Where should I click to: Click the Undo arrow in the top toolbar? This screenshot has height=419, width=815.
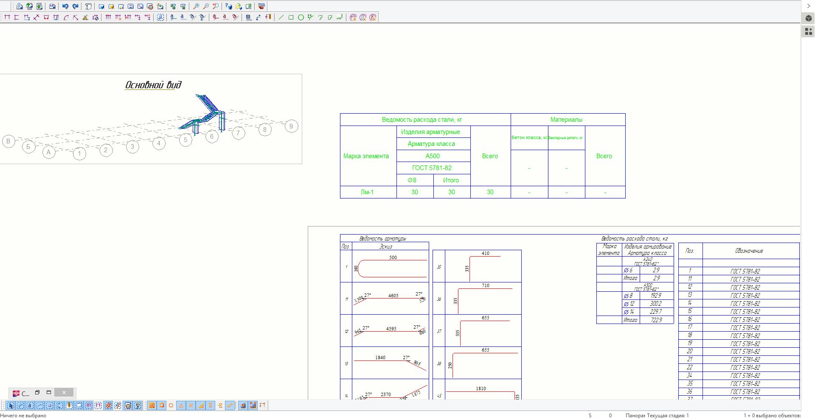coord(65,6)
